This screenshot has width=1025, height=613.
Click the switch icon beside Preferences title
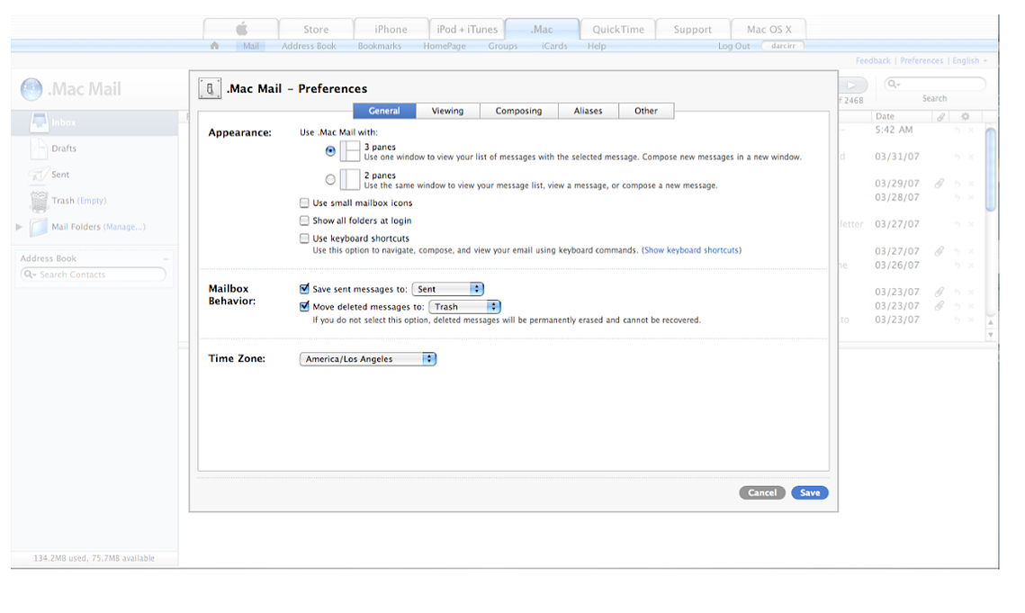[x=210, y=88]
